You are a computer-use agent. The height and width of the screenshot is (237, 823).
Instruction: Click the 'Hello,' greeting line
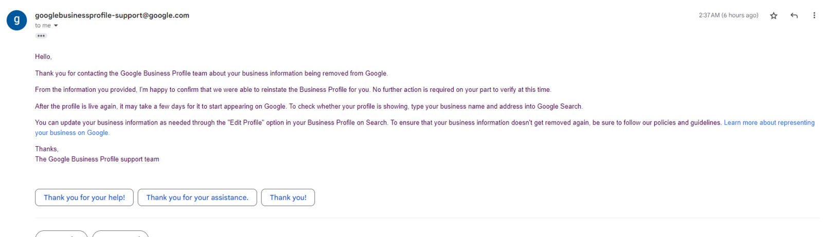(x=43, y=56)
